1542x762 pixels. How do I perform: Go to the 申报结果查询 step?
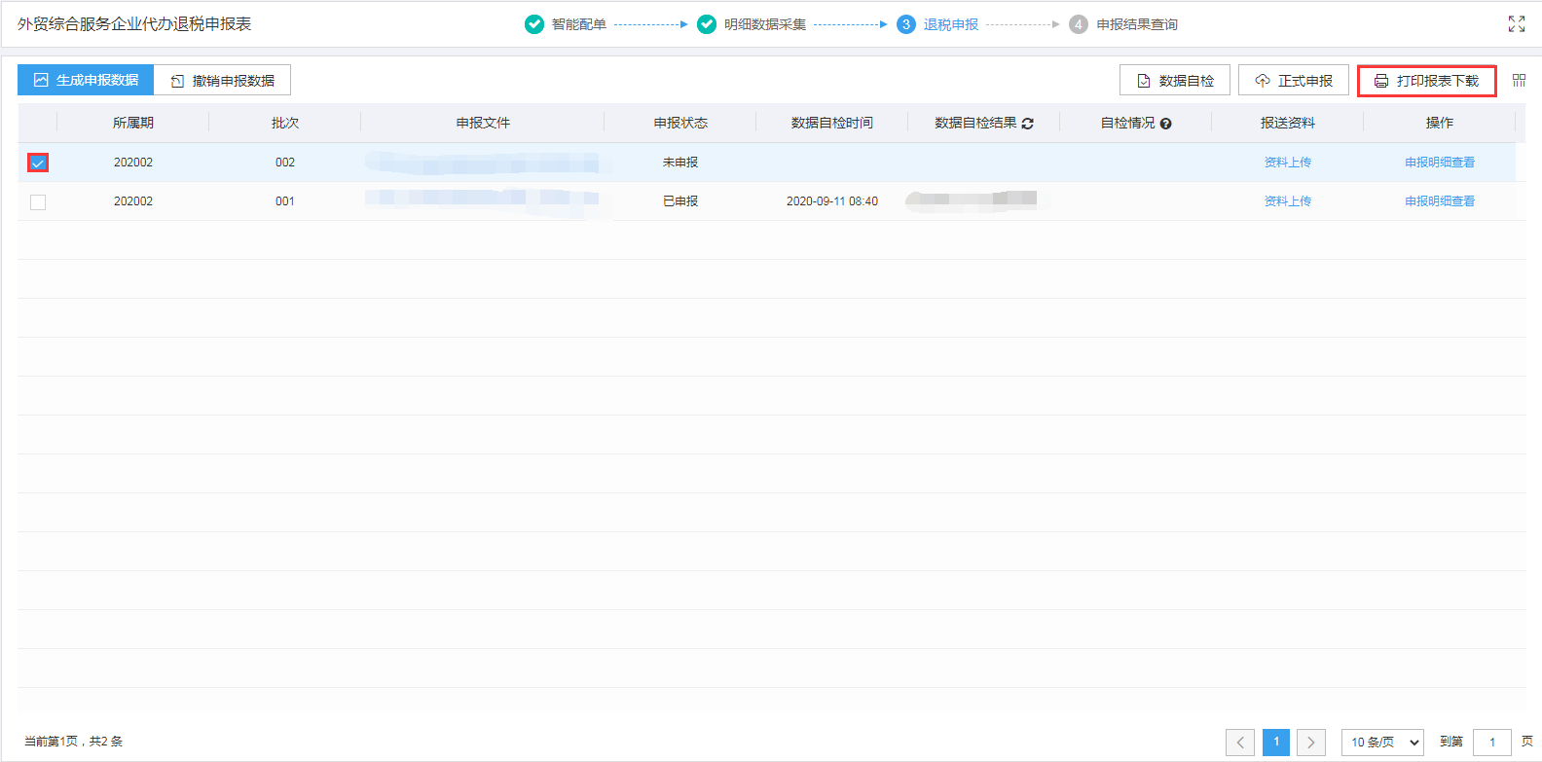[1137, 24]
